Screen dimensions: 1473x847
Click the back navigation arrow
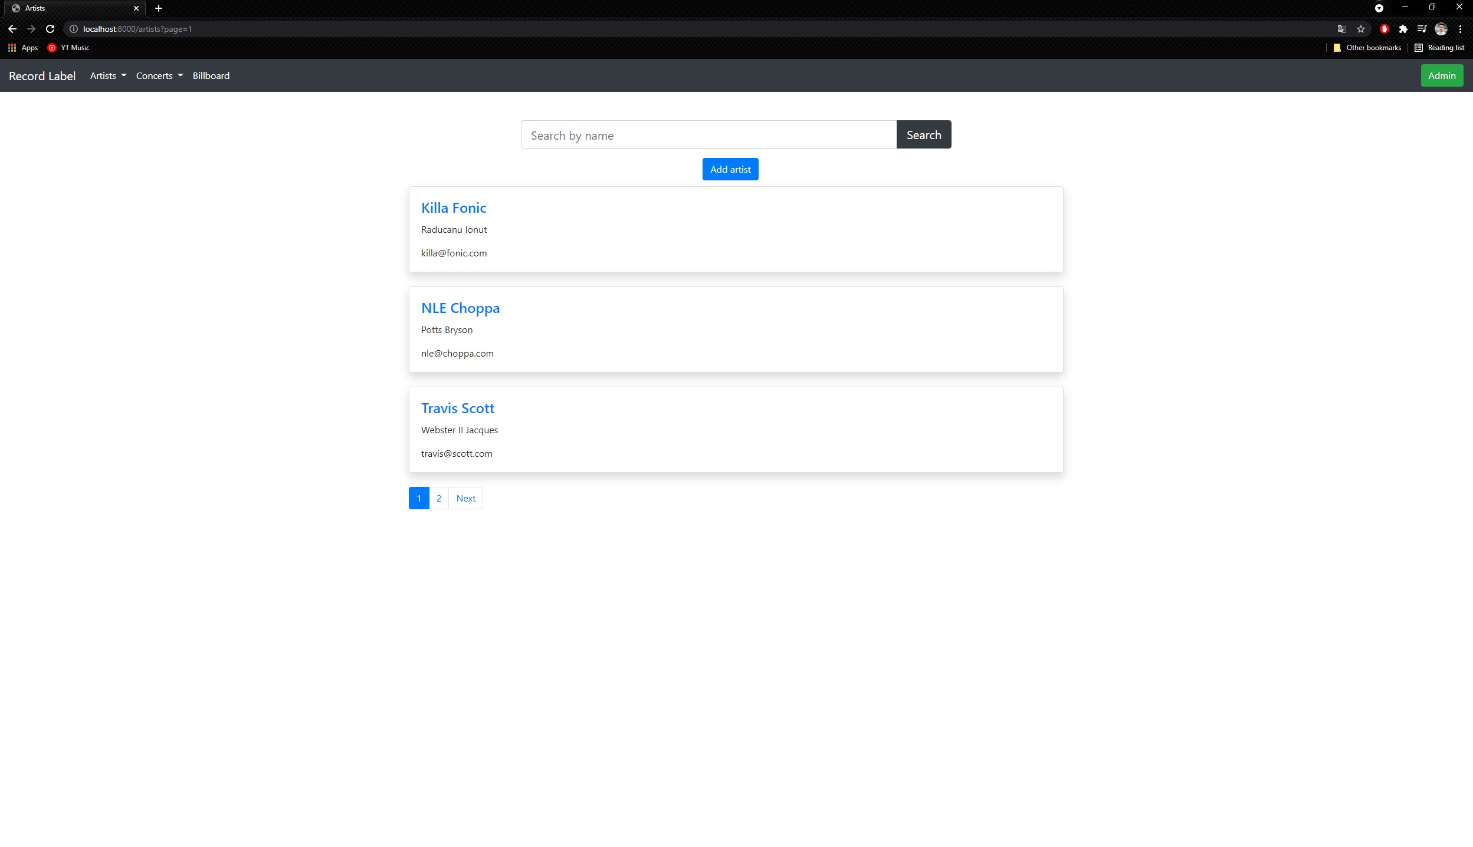point(12,28)
